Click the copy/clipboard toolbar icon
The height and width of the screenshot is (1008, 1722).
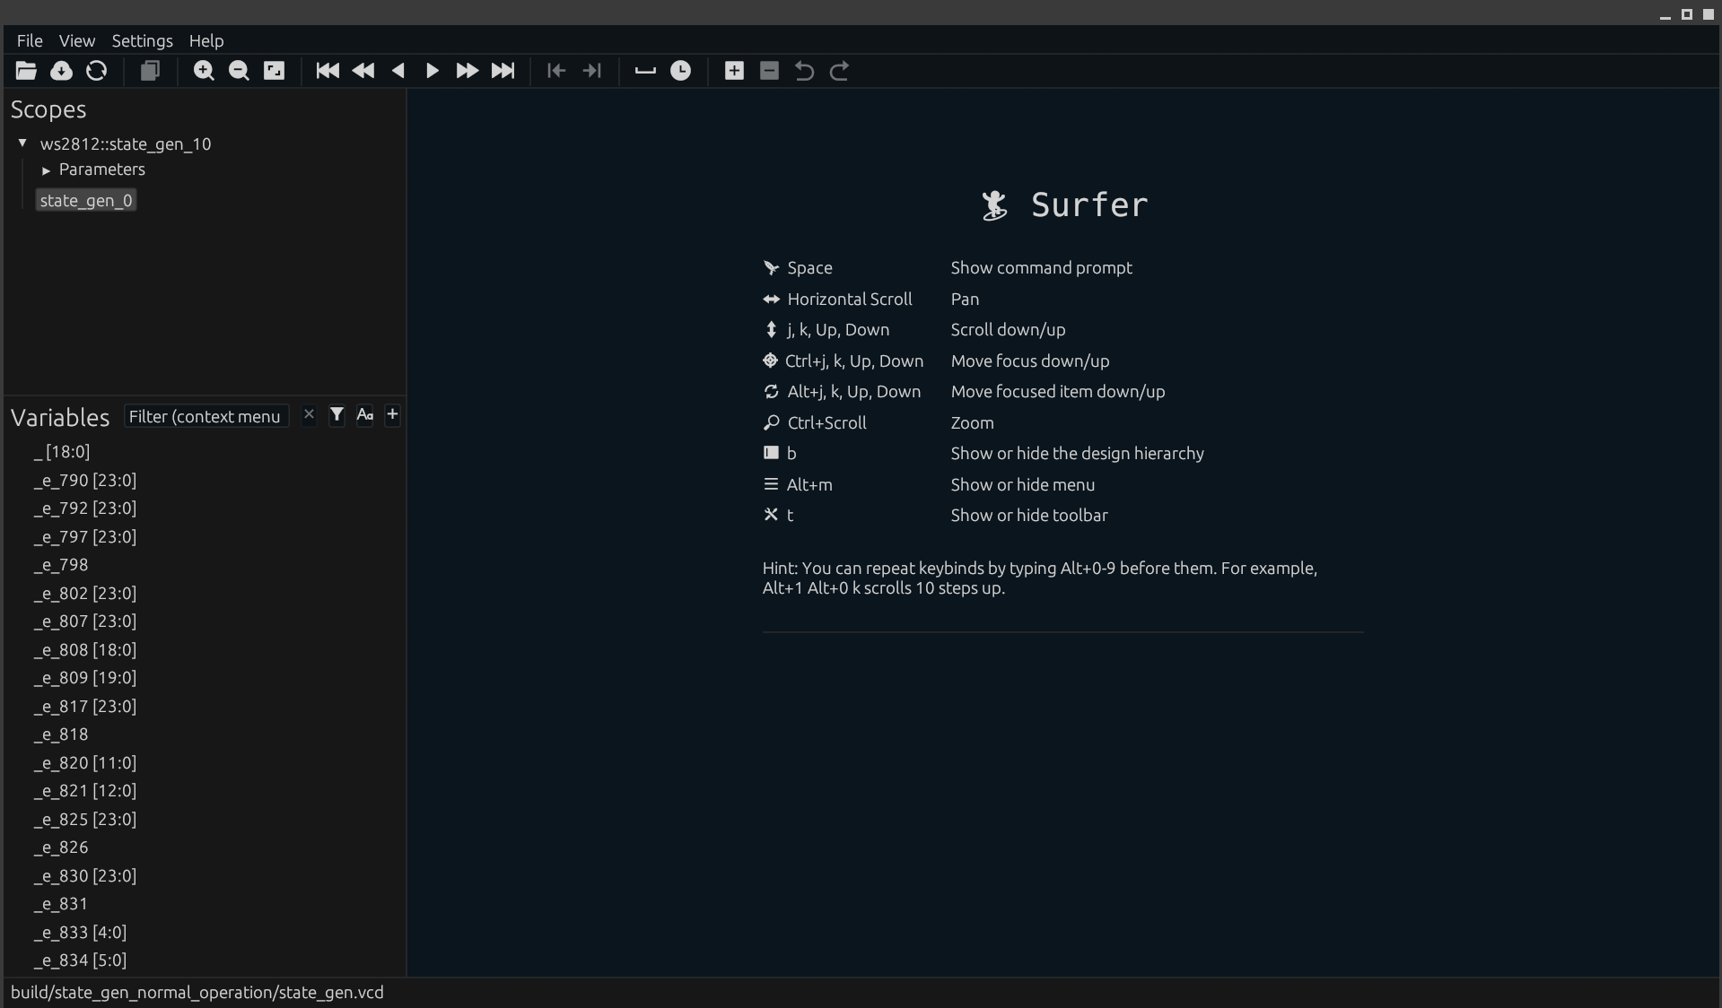[x=150, y=71]
